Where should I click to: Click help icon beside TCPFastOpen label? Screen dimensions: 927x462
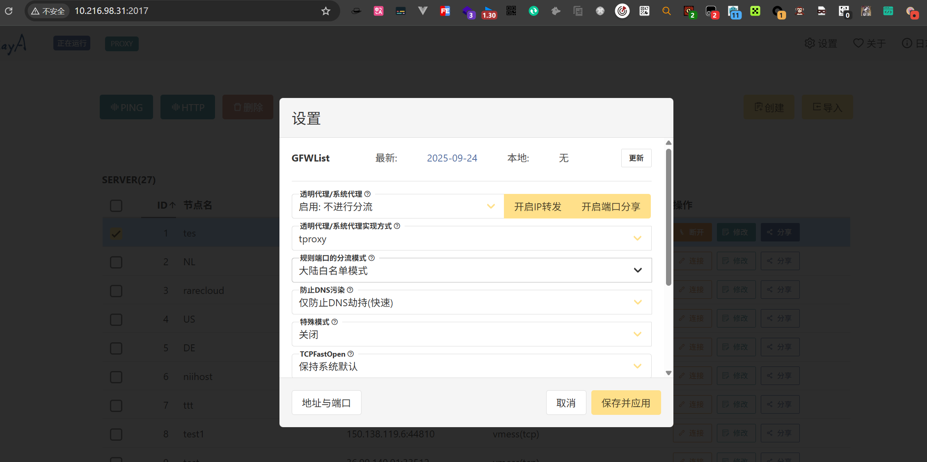(x=350, y=354)
